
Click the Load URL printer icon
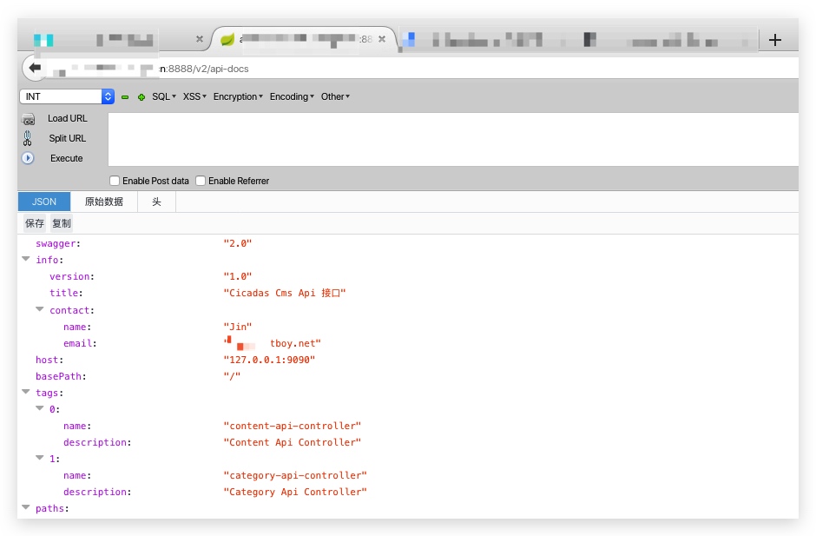pyautogui.click(x=28, y=119)
